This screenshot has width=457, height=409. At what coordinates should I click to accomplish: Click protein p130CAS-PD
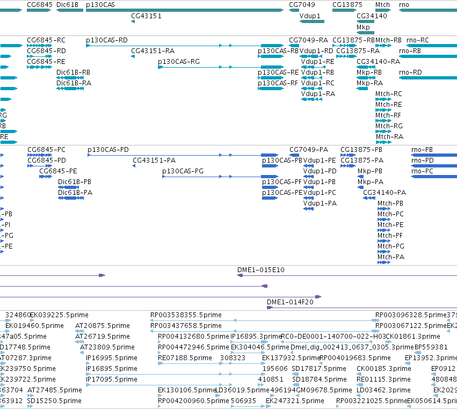click(108, 149)
